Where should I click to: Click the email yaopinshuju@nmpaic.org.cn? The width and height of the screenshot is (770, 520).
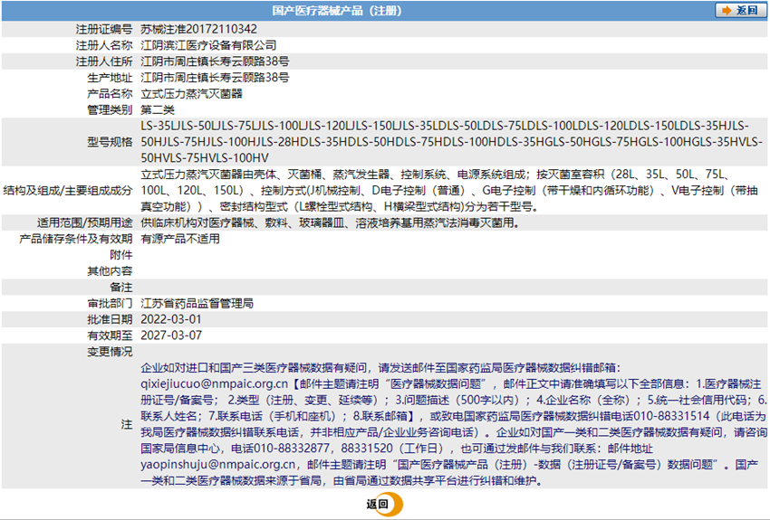click(218, 465)
